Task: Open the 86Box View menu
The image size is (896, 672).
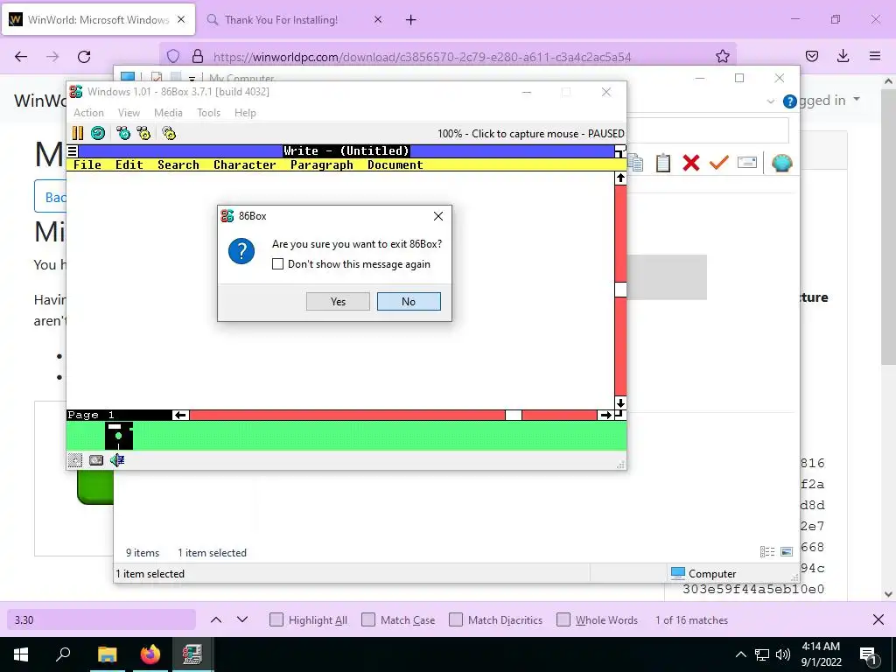Action: (x=129, y=113)
